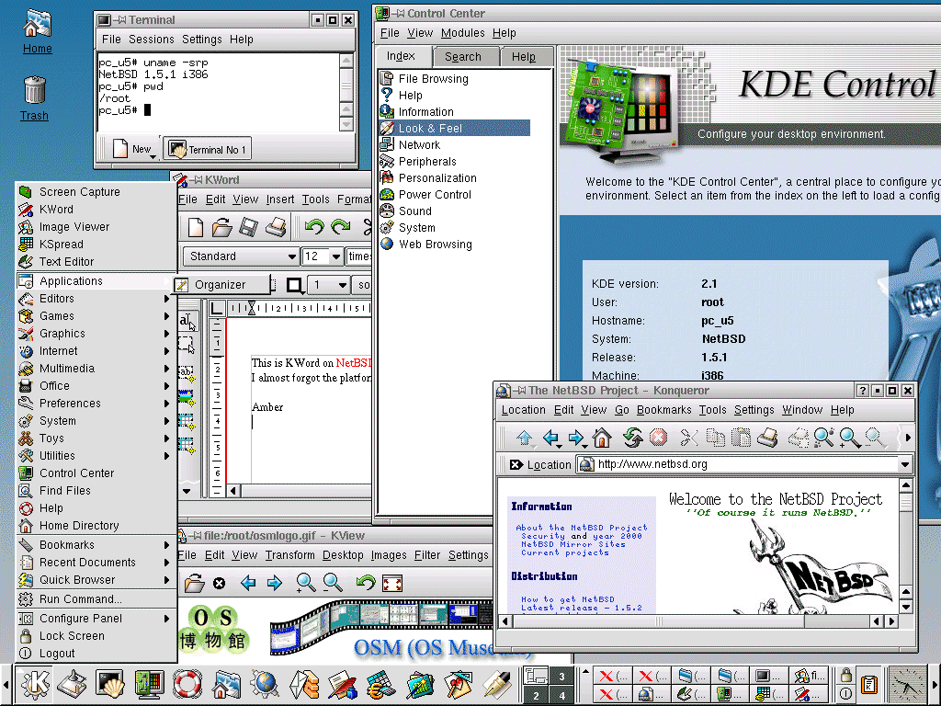Click the K start button on the panel

(35, 684)
